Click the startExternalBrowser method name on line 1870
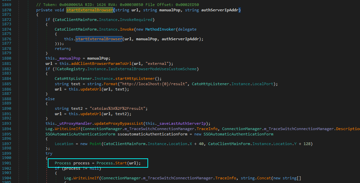This screenshot has height=183, width=360. (x=90, y=10)
